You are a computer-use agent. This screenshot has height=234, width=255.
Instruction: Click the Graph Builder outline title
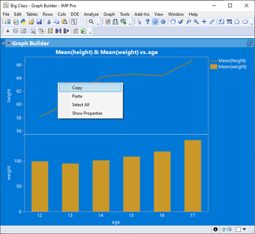pos(31,43)
